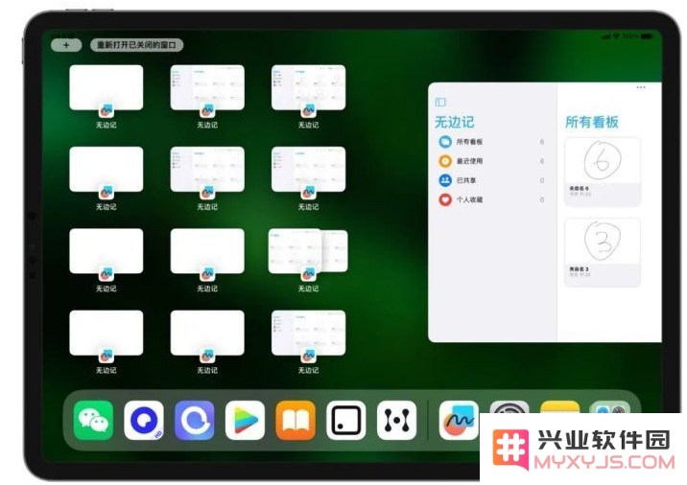Image resolution: width=687 pixels, height=485 pixels.
Task: Tap the plus button to add a new window
Action: (66, 45)
